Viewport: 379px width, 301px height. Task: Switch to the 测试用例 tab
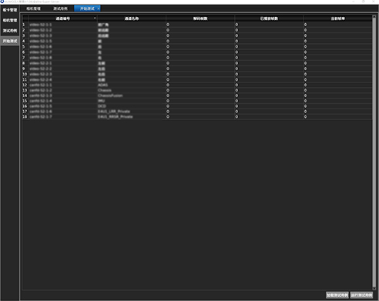coord(60,8)
